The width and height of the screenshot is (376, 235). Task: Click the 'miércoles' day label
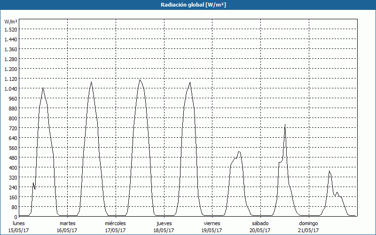click(x=115, y=223)
